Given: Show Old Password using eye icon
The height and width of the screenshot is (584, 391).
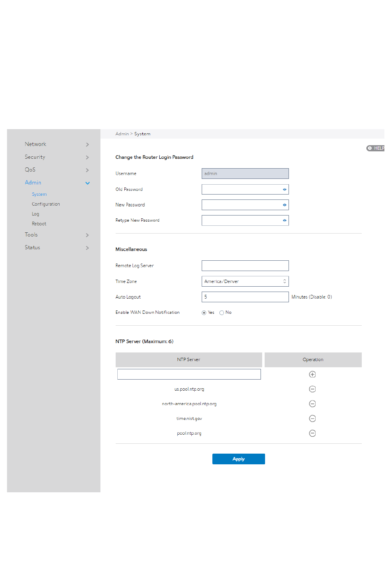Looking at the screenshot, I should tap(284, 190).
